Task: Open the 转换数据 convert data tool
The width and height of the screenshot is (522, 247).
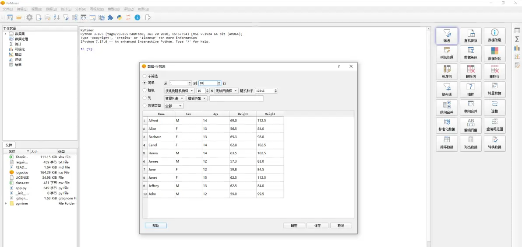Action: (495, 143)
